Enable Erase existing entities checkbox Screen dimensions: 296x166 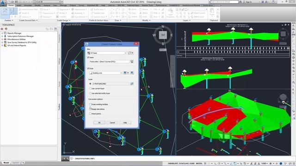(x=90, y=104)
